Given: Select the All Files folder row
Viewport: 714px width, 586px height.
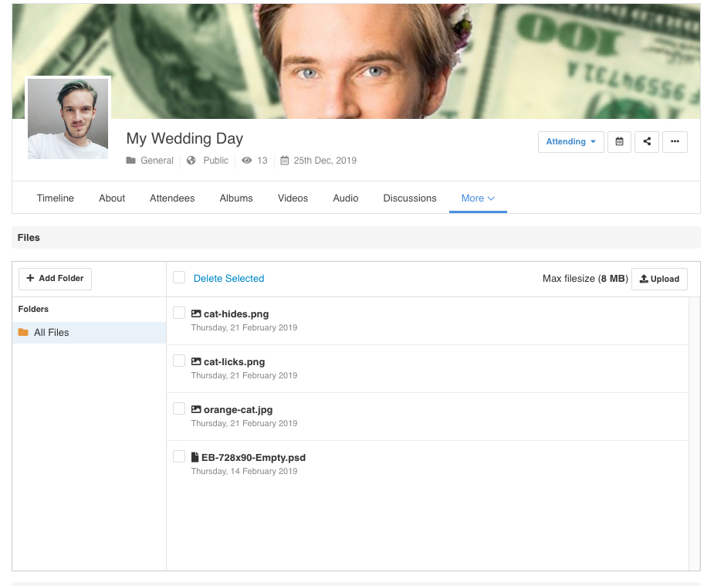Looking at the screenshot, I should click(90, 333).
